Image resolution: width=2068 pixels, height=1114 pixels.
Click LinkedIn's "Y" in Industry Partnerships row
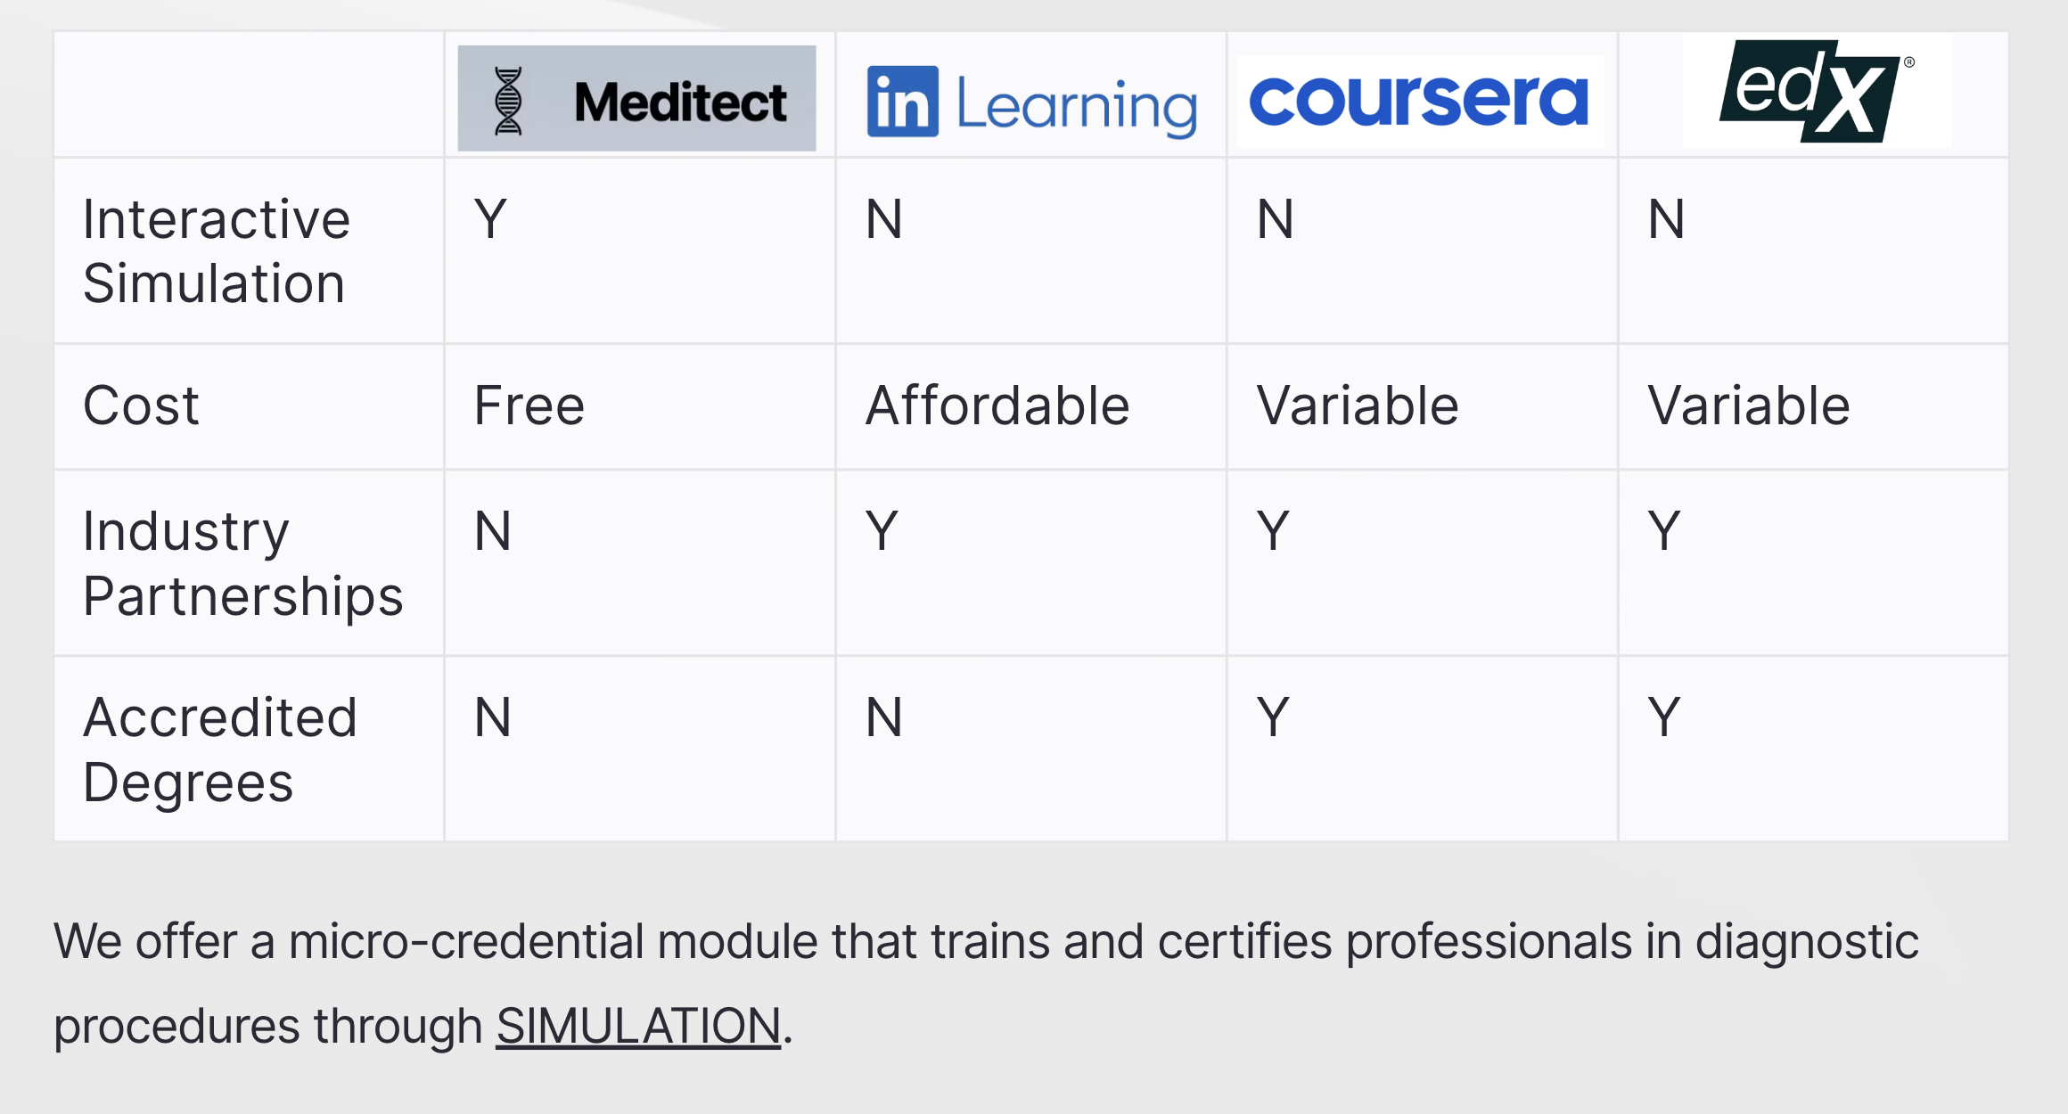pos(882,530)
